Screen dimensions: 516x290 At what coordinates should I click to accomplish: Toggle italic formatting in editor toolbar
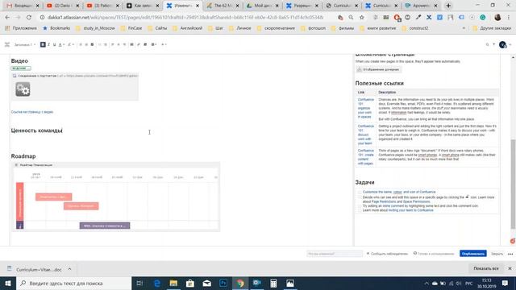pos(48,44)
